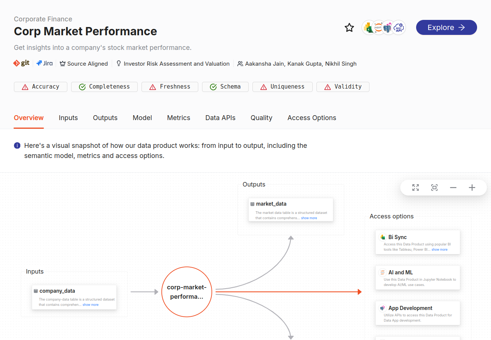The height and width of the screenshot is (340, 491).
Task: Click the Completeness quality badge
Action: click(104, 87)
